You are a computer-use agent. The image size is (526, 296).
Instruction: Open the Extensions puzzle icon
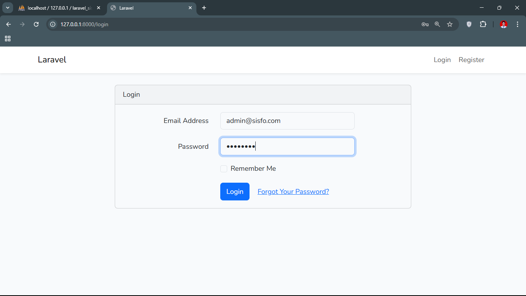[x=483, y=24]
